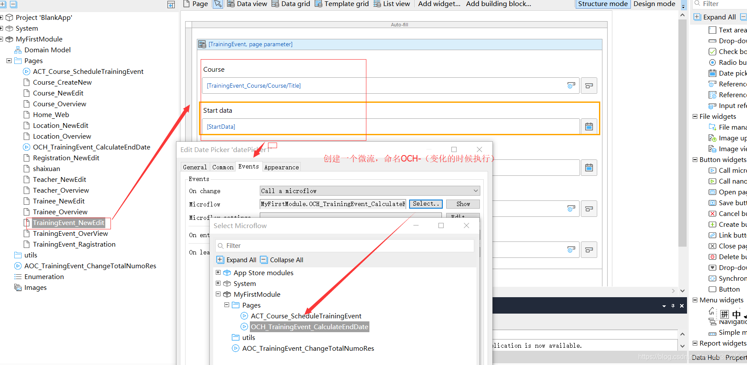Click the MyFirstModule module in project explorer

tap(39, 39)
